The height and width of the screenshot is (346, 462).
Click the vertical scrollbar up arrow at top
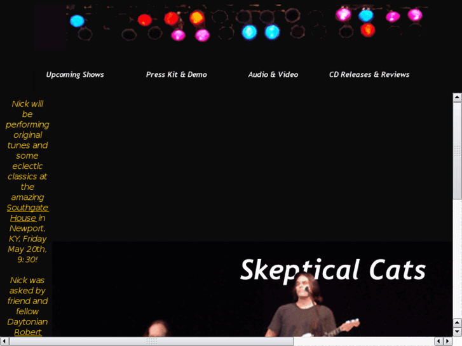point(457,97)
